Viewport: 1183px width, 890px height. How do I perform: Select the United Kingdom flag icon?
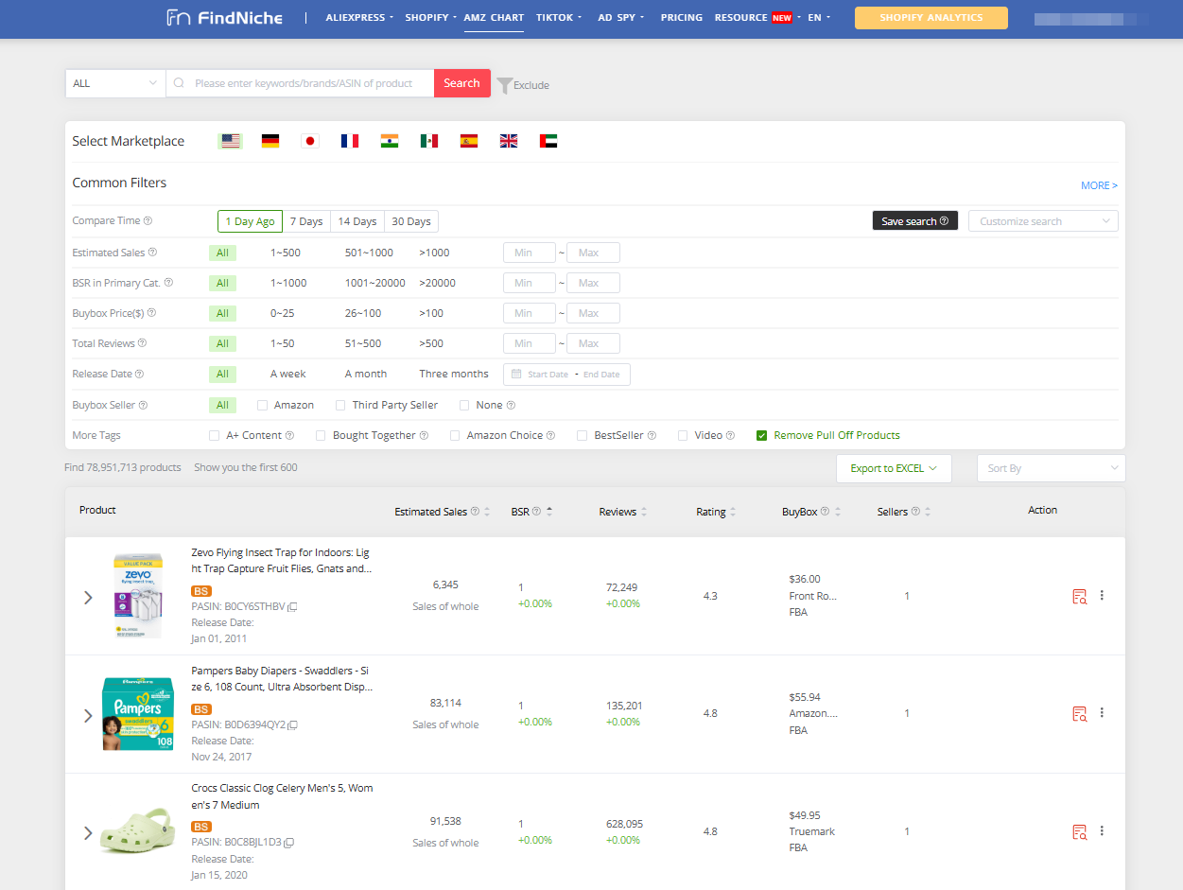509,141
